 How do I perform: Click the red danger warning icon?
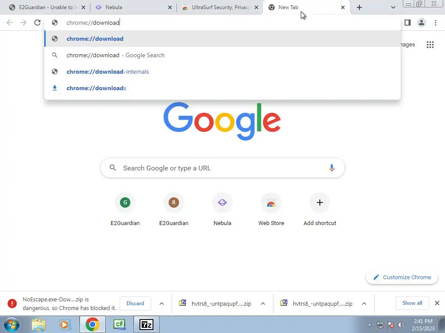tap(12, 303)
